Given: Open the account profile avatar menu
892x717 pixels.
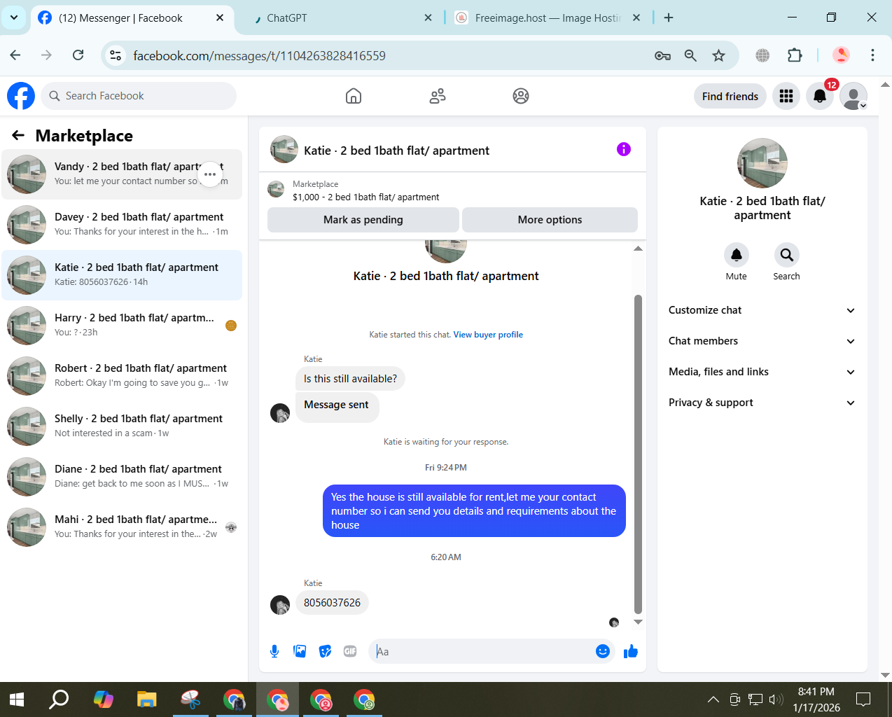Looking at the screenshot, I should 853,96.
